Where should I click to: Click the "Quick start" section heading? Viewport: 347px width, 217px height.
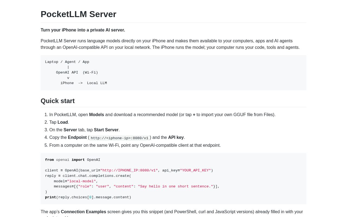pyautogui.click(x=58, y=101)
